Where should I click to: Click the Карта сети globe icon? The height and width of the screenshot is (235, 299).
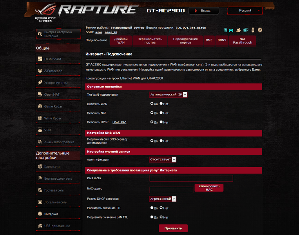40,166
